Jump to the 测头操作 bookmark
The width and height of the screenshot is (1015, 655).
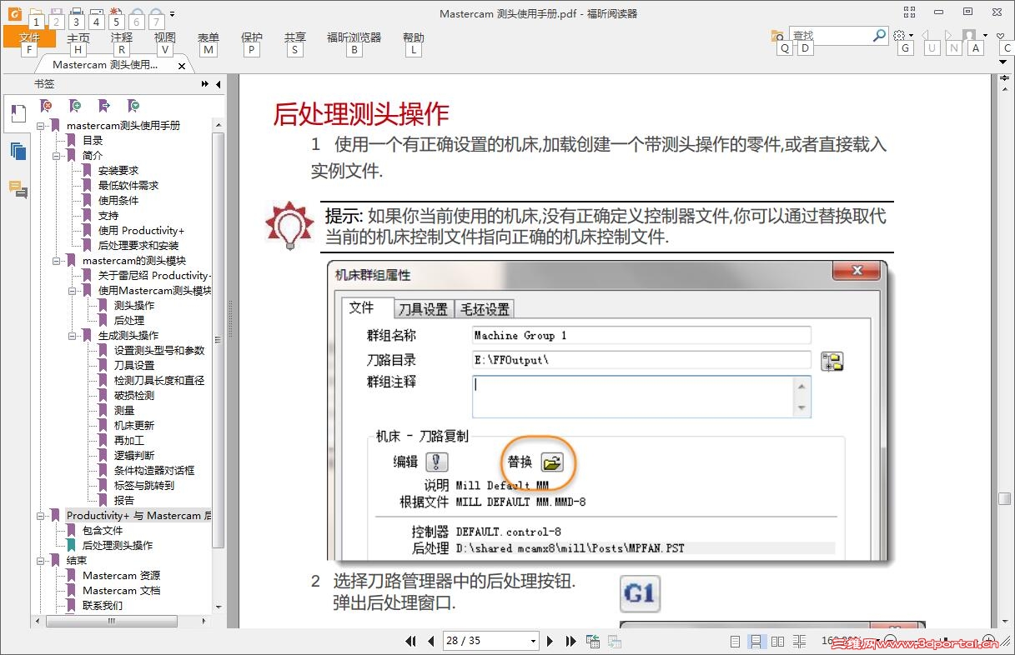tap(134, 306)
